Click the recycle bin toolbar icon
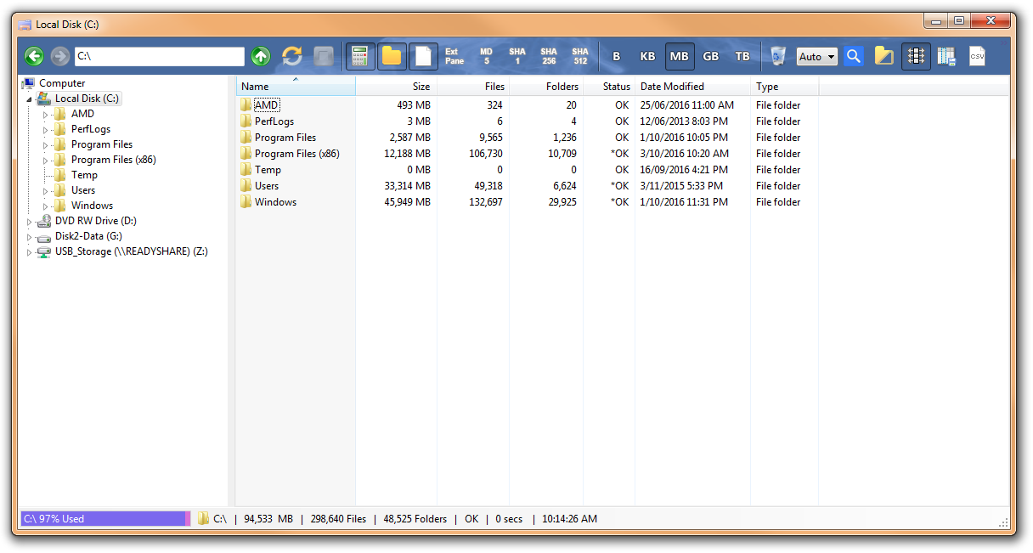The width and height of the screenshot is (1033, 553). click(x=778, y=56)
